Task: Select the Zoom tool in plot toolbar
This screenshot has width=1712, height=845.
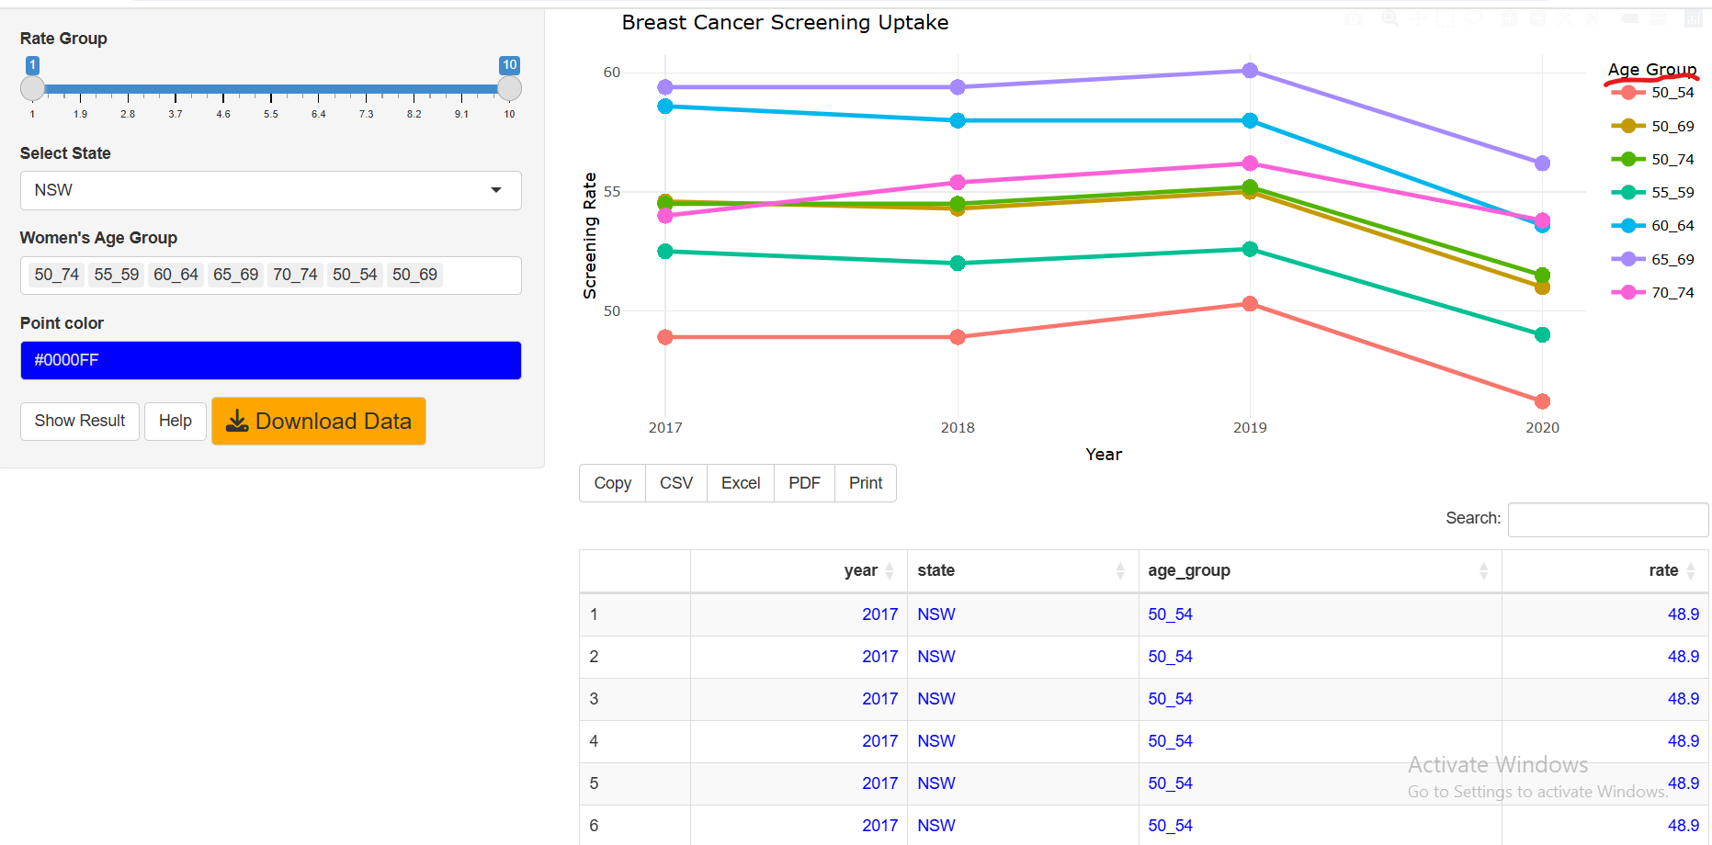Action: [x=1389, y=19]
